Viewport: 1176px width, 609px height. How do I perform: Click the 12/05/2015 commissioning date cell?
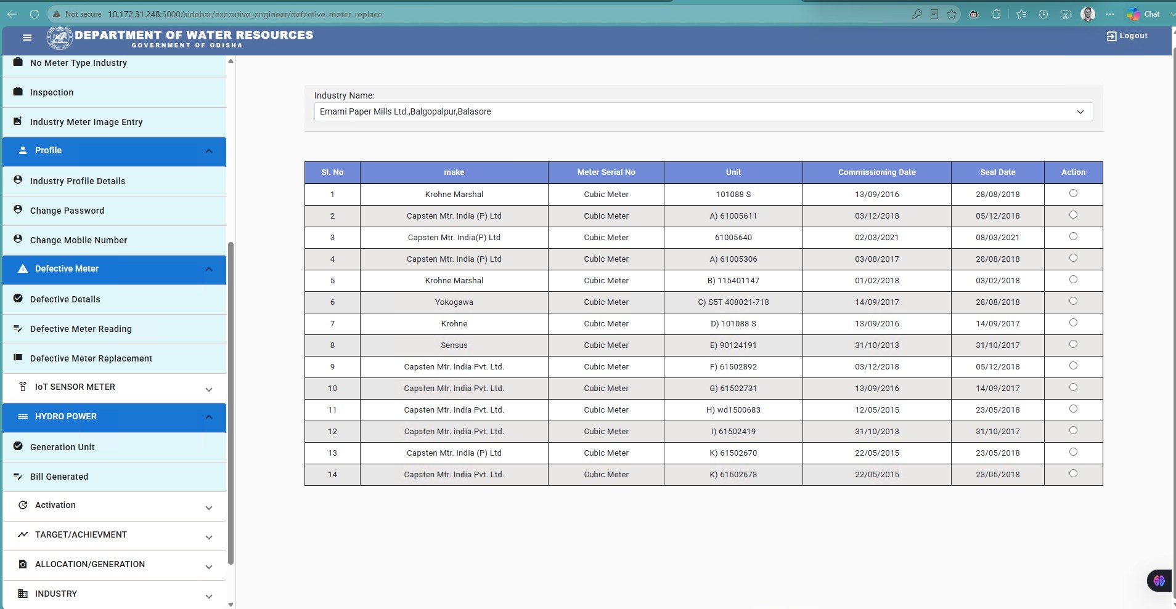tap(876, 410)
